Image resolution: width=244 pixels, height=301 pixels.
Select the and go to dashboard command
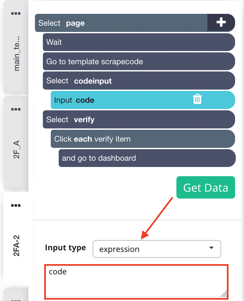point(147,158)
